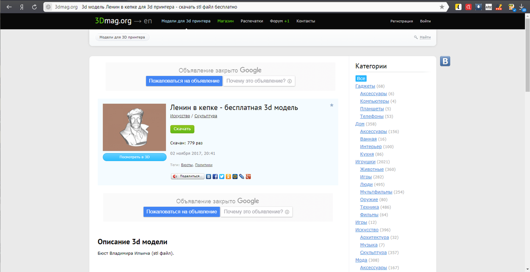The image size is (530, 272).
Task: Share via the VKontakte icon
Action: click(x=208, y=176)
